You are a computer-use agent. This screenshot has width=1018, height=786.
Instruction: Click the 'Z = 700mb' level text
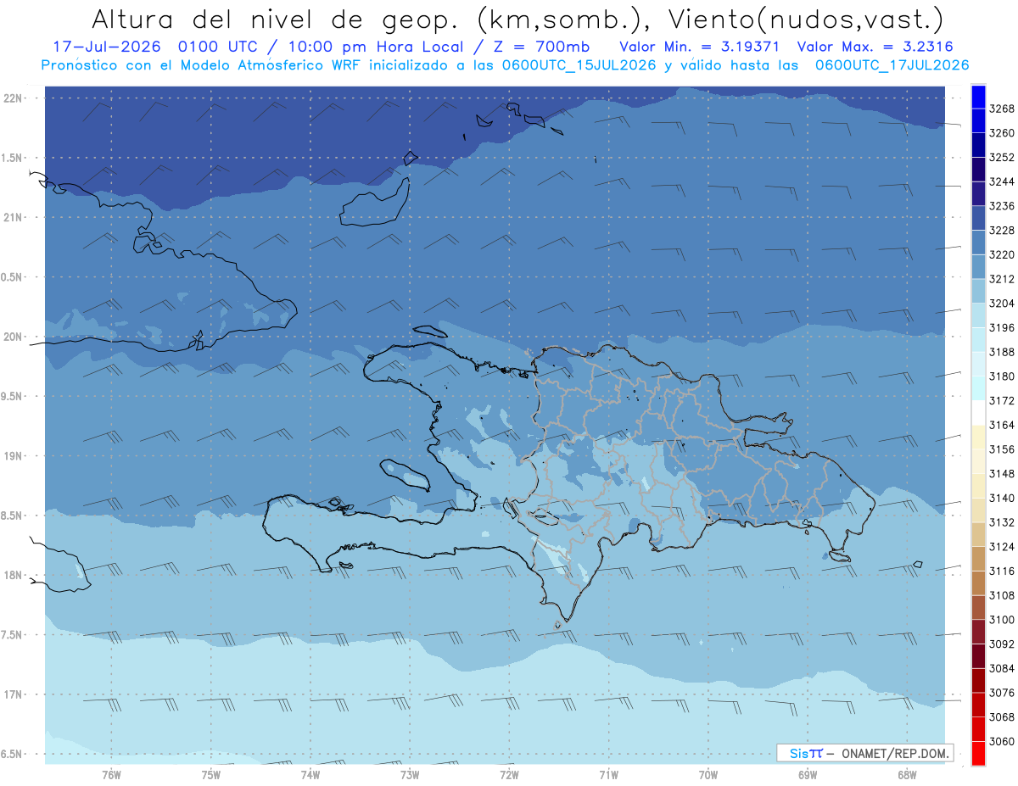540,46
